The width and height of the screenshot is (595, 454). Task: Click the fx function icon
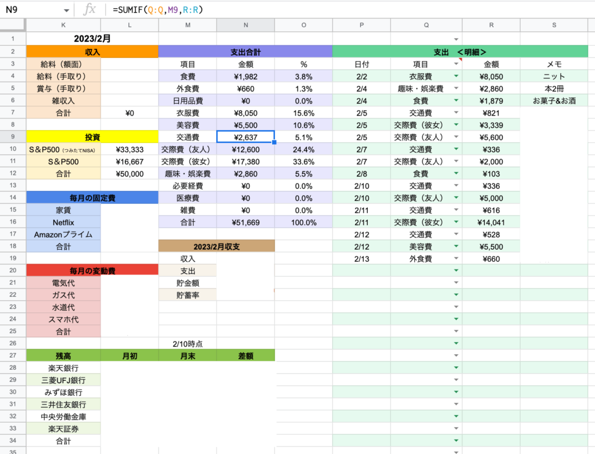89,9
